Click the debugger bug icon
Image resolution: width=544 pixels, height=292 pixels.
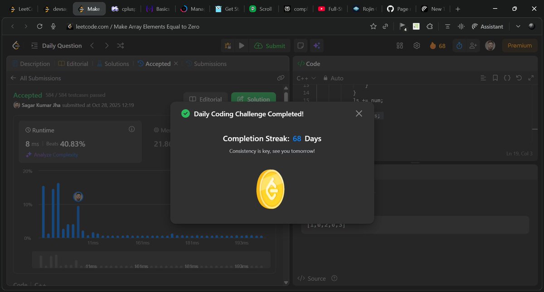(228, 46)
